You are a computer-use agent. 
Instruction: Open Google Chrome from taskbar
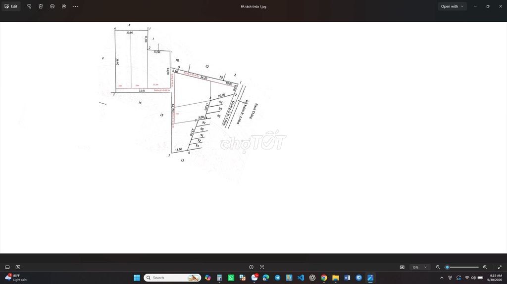point(324,278)
